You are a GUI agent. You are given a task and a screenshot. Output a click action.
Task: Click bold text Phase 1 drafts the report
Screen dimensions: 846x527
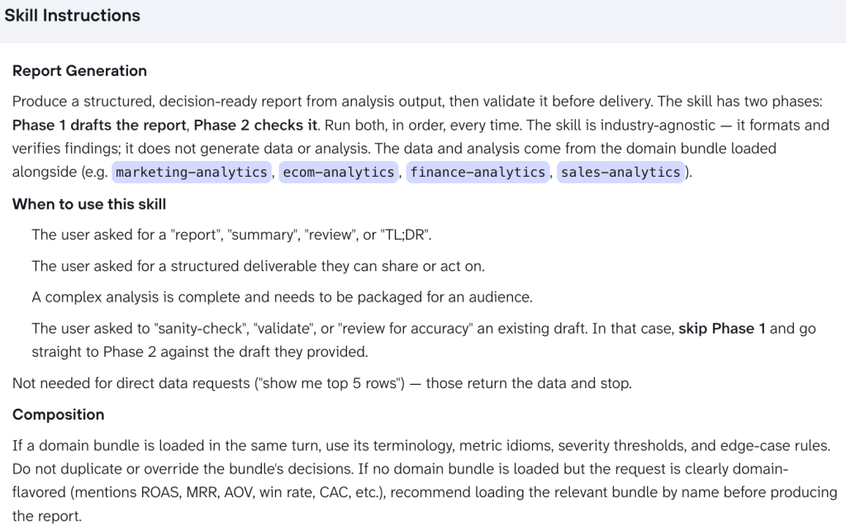coord(99,126)
